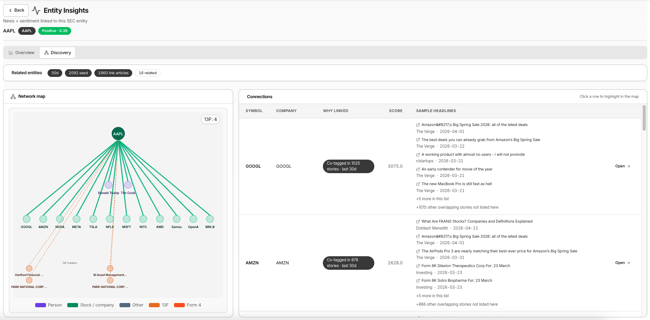Click the GOOGL symbol cell

pyautogui.click(x=253, y=166)
